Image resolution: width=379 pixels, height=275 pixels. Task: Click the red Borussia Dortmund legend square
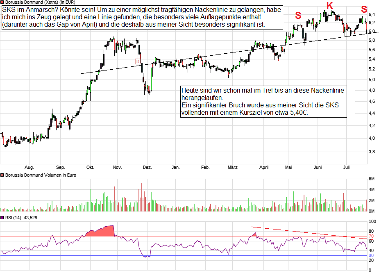coord(2,2)
